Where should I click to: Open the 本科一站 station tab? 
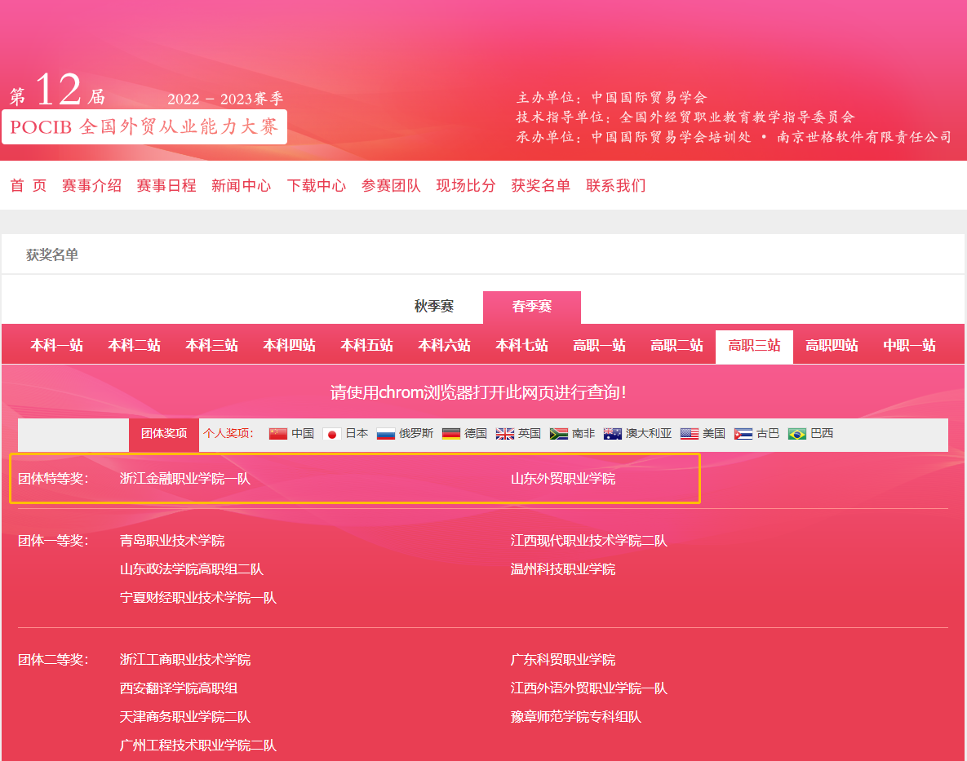tap(56, 346)
